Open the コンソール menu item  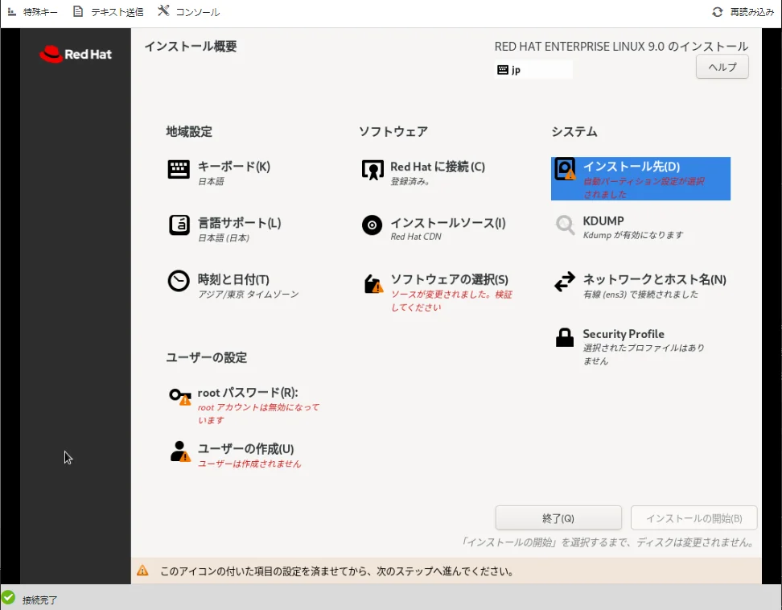click(188, 12)
